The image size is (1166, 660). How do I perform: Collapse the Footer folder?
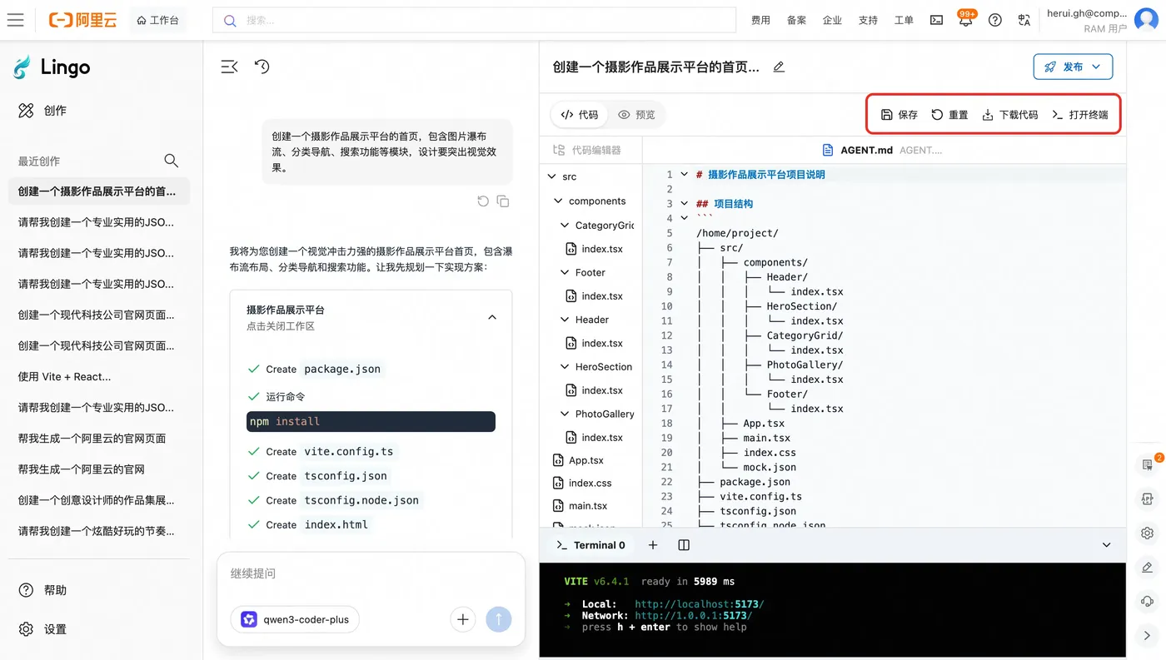pos(566,272)
